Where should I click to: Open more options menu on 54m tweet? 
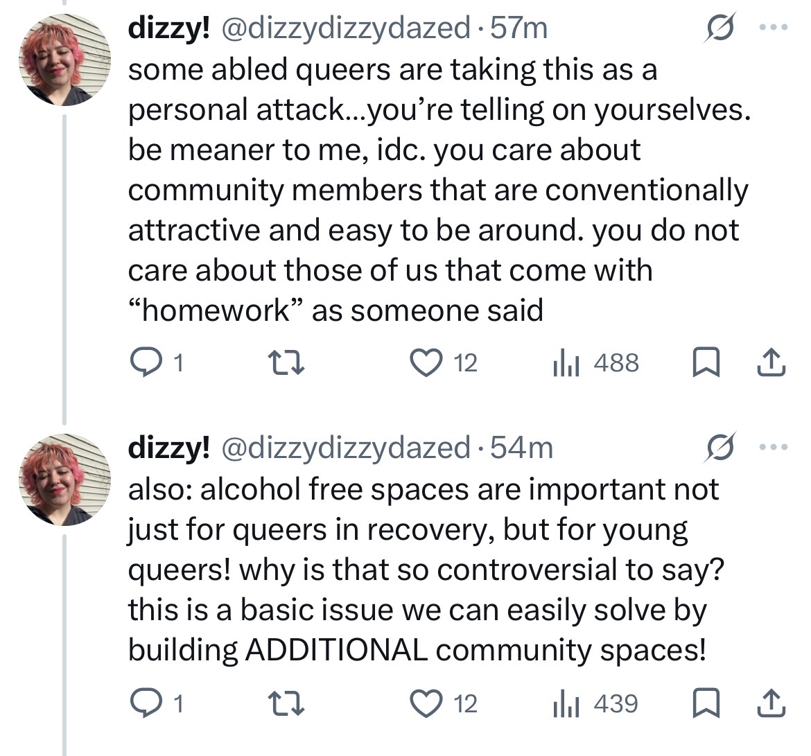click(774, 447)
